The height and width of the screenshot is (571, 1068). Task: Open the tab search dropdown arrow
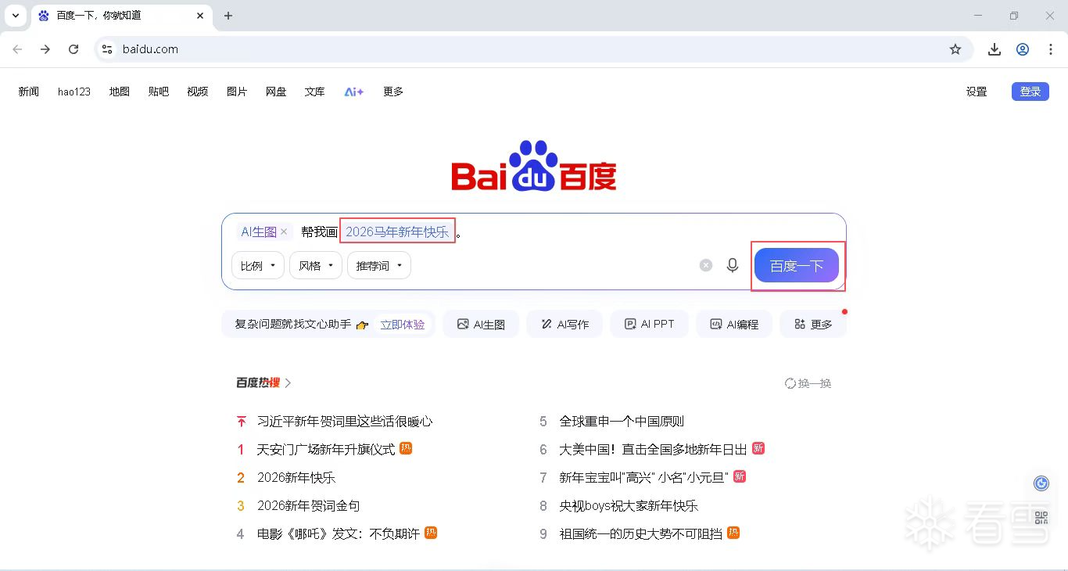(15, 16)
